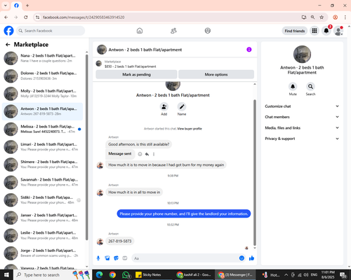This screenshot has height=280, width=351.
Task: Expand Privacy & support section
Action: click(302, 139)
